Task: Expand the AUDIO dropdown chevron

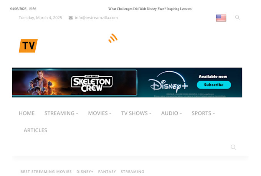Action: (x=181, y=113)
